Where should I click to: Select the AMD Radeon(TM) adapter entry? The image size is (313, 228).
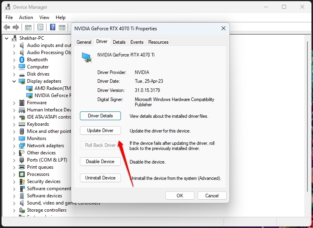[49, 88]
